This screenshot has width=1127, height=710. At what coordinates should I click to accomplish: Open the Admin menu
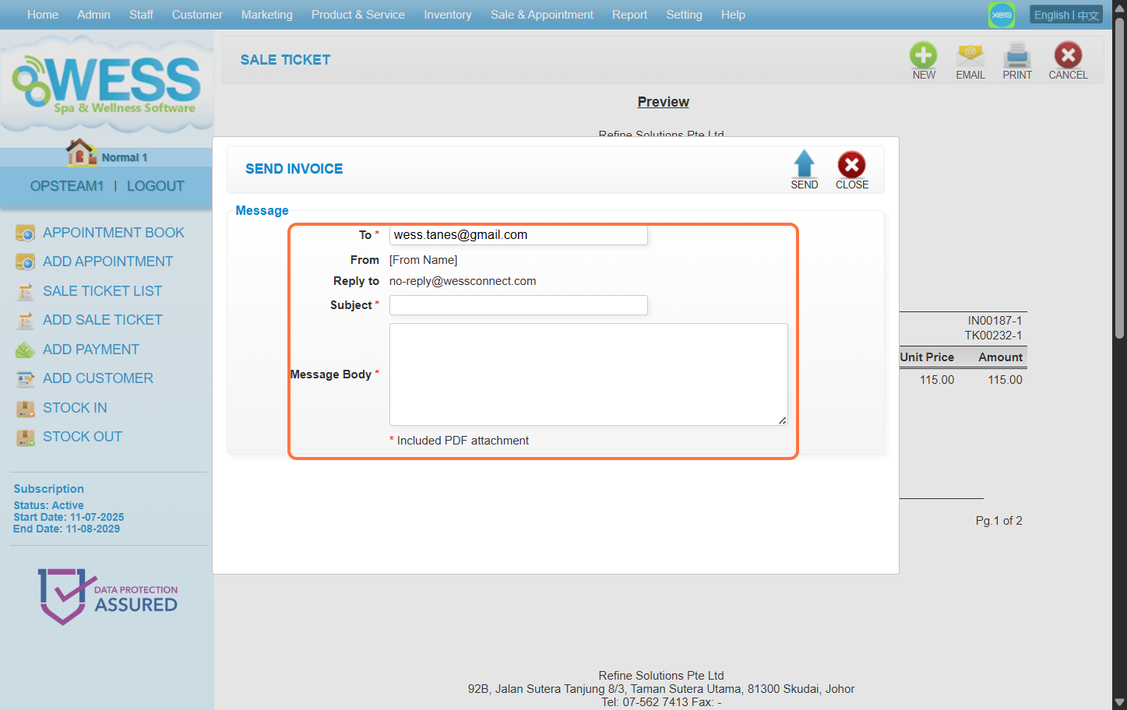pyautogui.click(x=93, y=15)
